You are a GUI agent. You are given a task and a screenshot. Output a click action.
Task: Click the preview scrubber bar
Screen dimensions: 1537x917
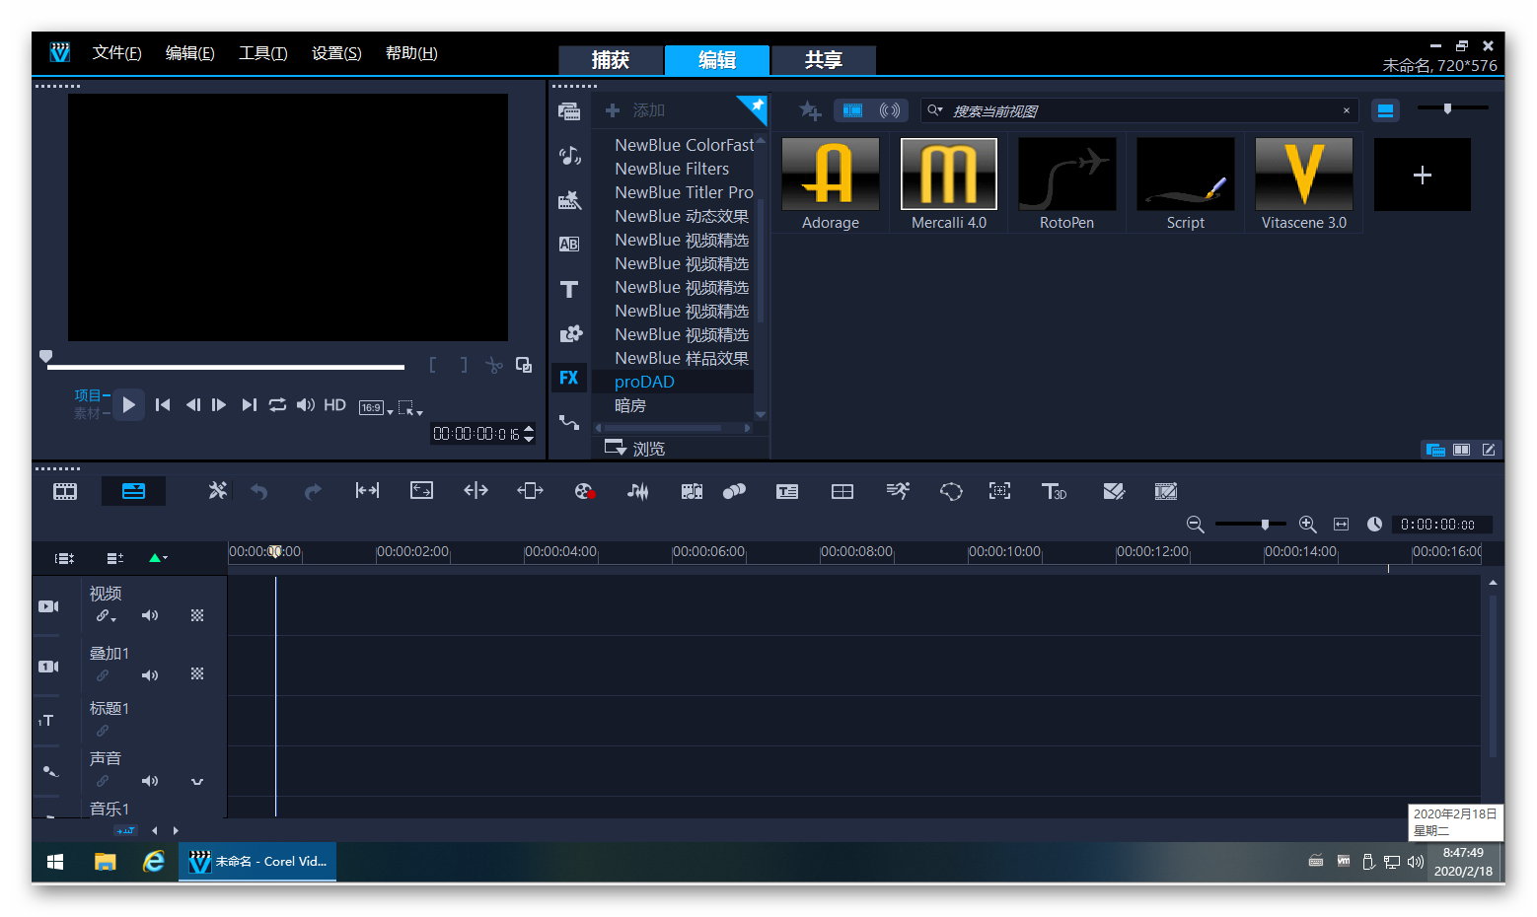pyautogui.click(x=225, y=367)
